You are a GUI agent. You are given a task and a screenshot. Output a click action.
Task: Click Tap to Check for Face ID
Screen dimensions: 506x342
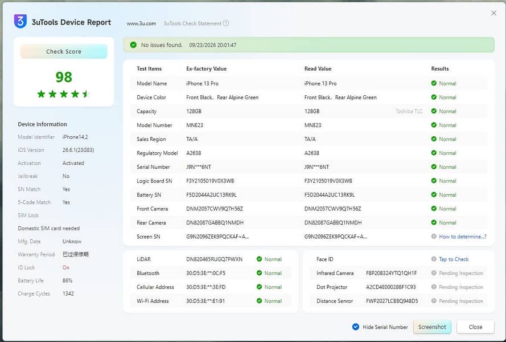[454, 259]
